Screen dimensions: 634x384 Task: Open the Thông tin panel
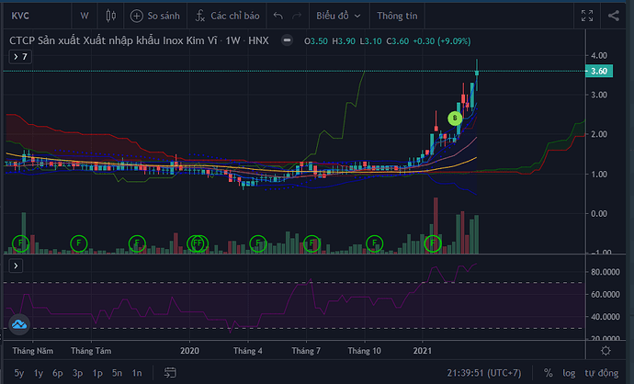click(396, 16)
